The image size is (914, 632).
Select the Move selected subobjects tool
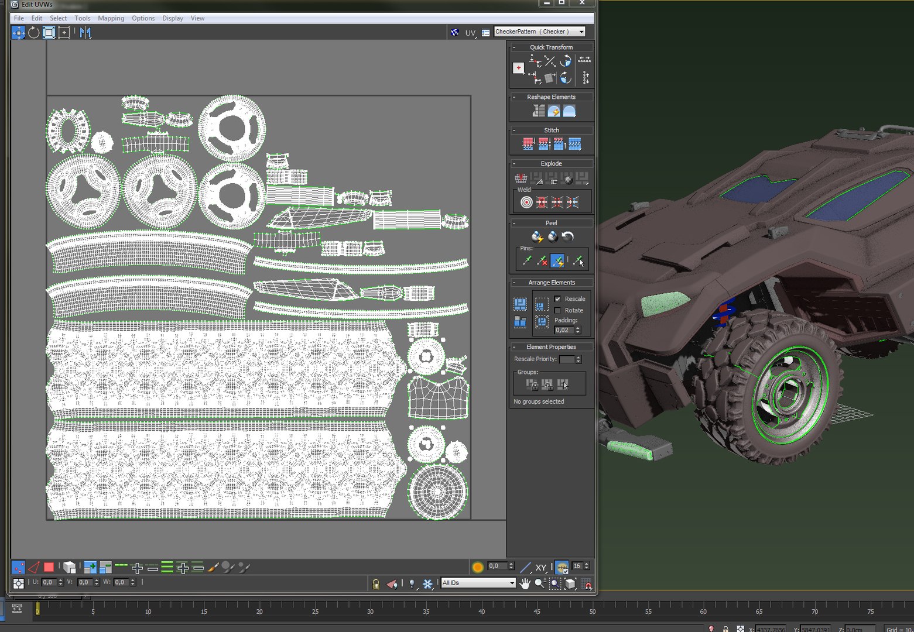(x=18, y=33)
